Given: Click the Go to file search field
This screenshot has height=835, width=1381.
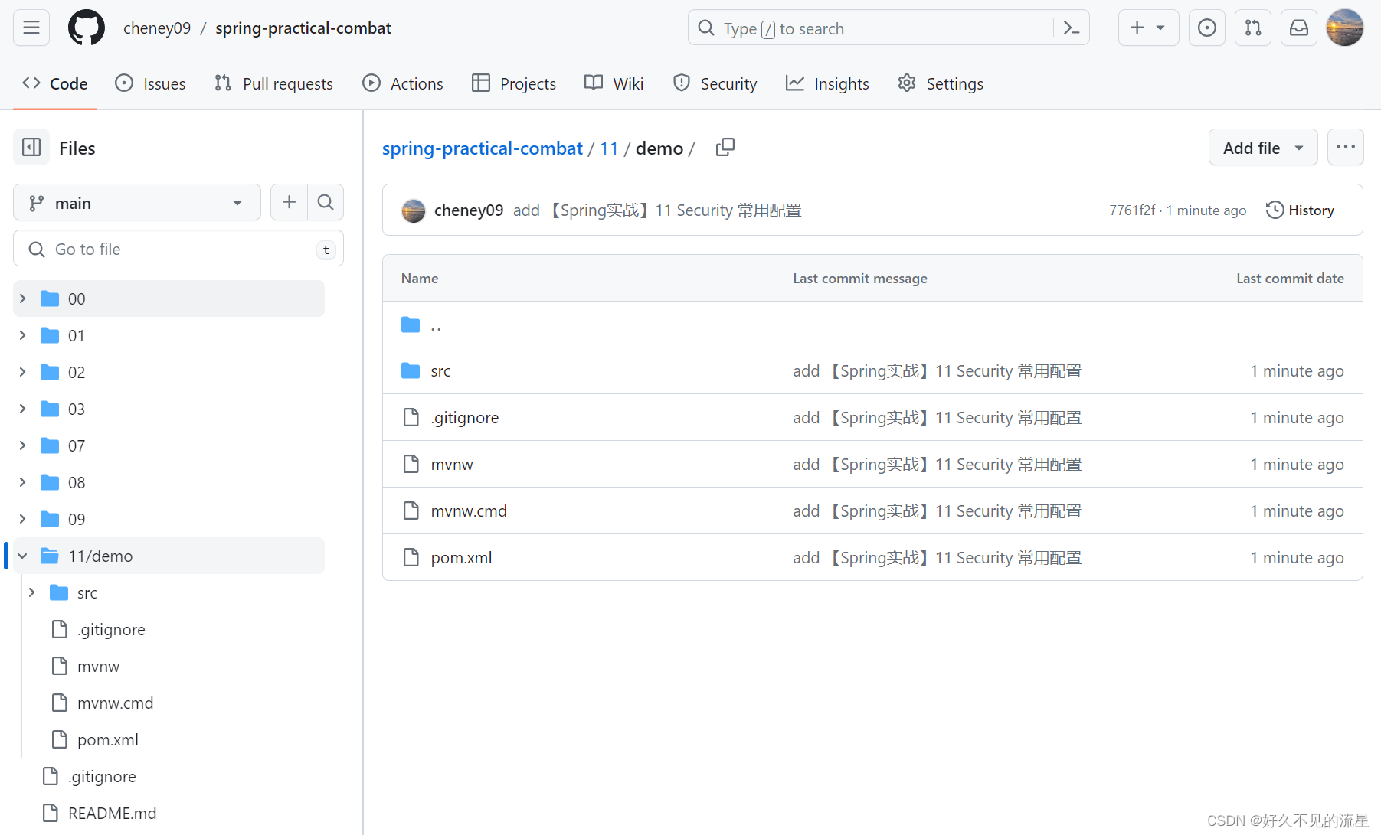Looking at the screenshot, I should tap(178, 249).
